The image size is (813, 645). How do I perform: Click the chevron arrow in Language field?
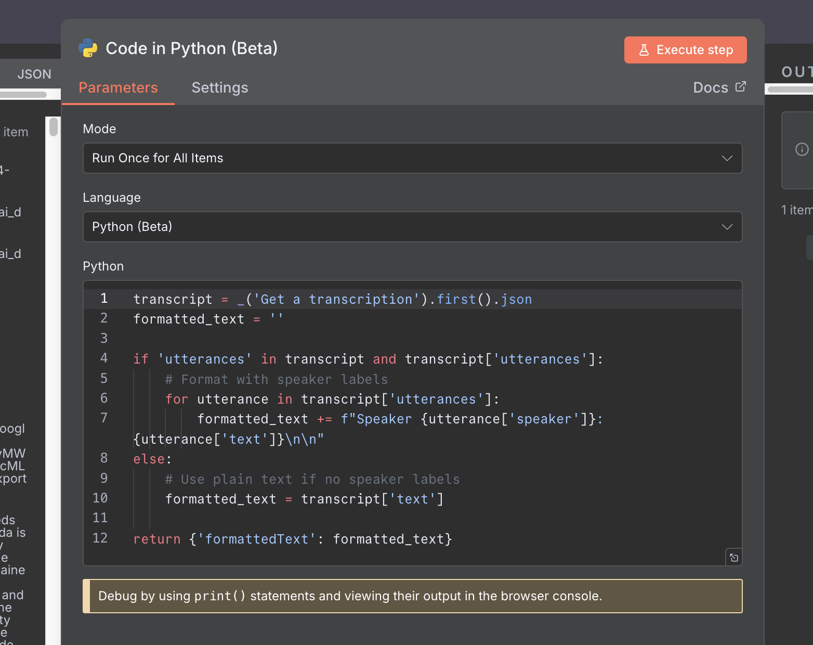coord(727,227)
